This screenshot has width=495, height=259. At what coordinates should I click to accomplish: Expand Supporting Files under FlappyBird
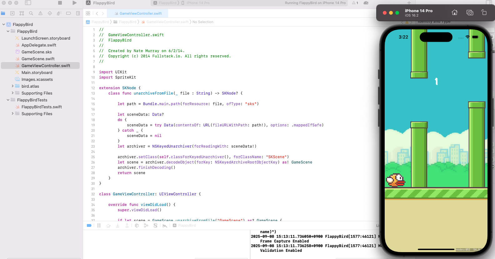pos(12,93)
